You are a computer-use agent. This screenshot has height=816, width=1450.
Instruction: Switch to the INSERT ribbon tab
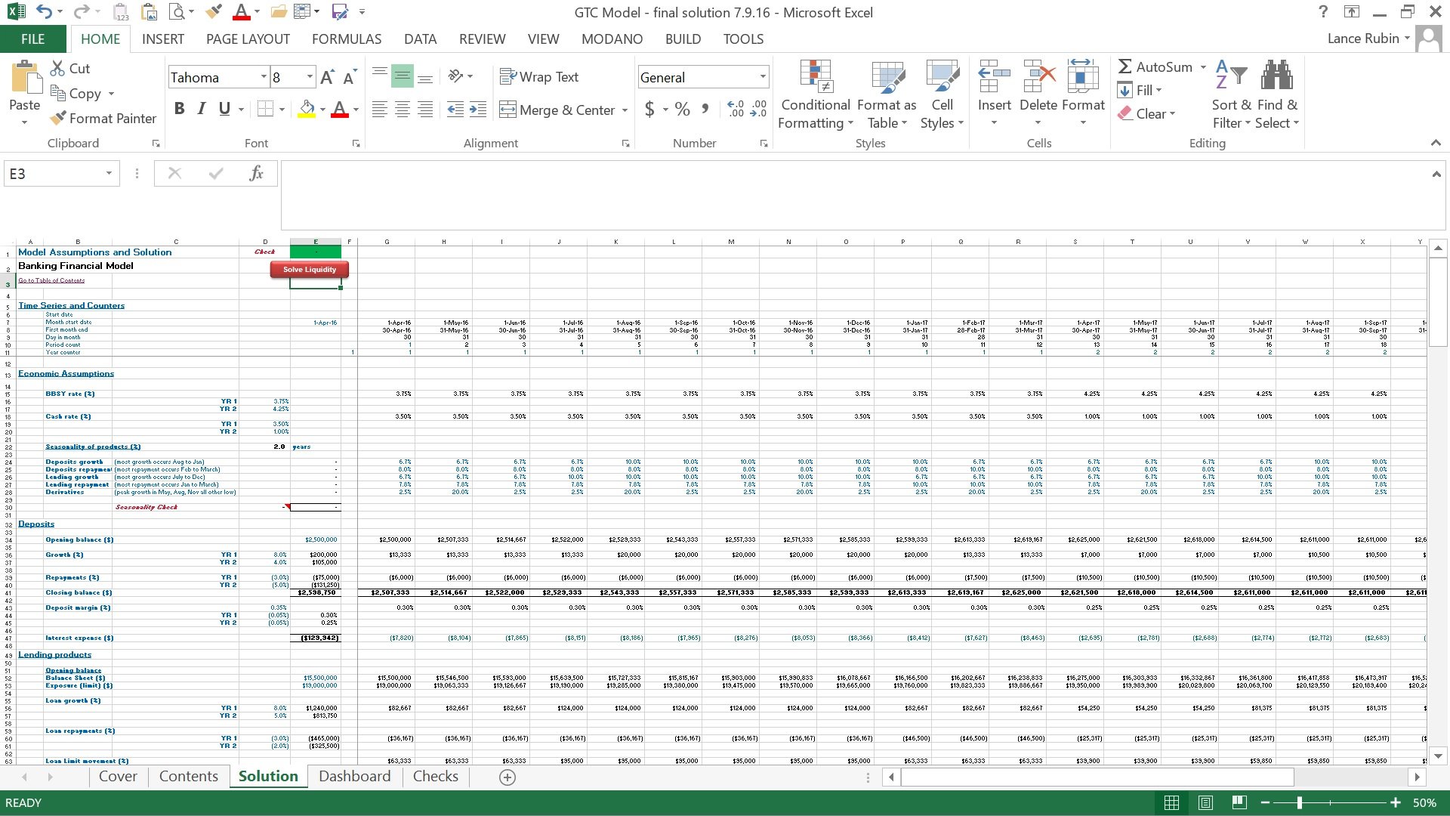coord(163,39)
